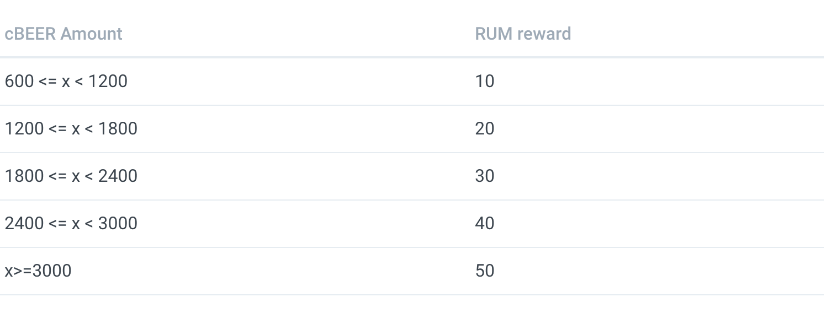Select the RUM reward value 40
The image size is (826, 324).
point(484,224)
